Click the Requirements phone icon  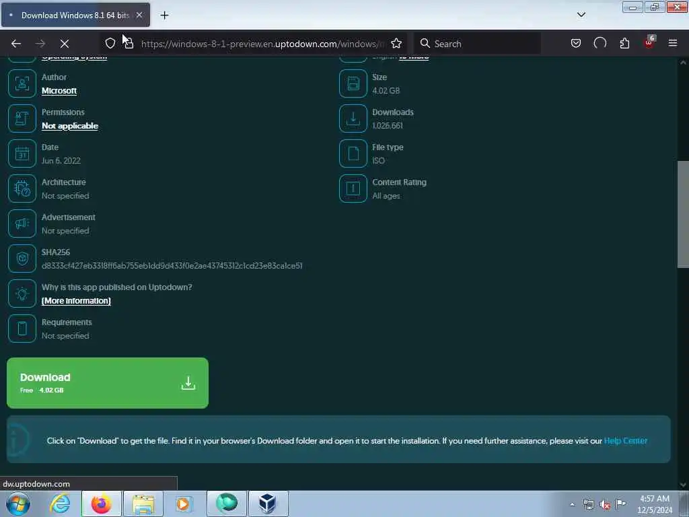[22, 329]
